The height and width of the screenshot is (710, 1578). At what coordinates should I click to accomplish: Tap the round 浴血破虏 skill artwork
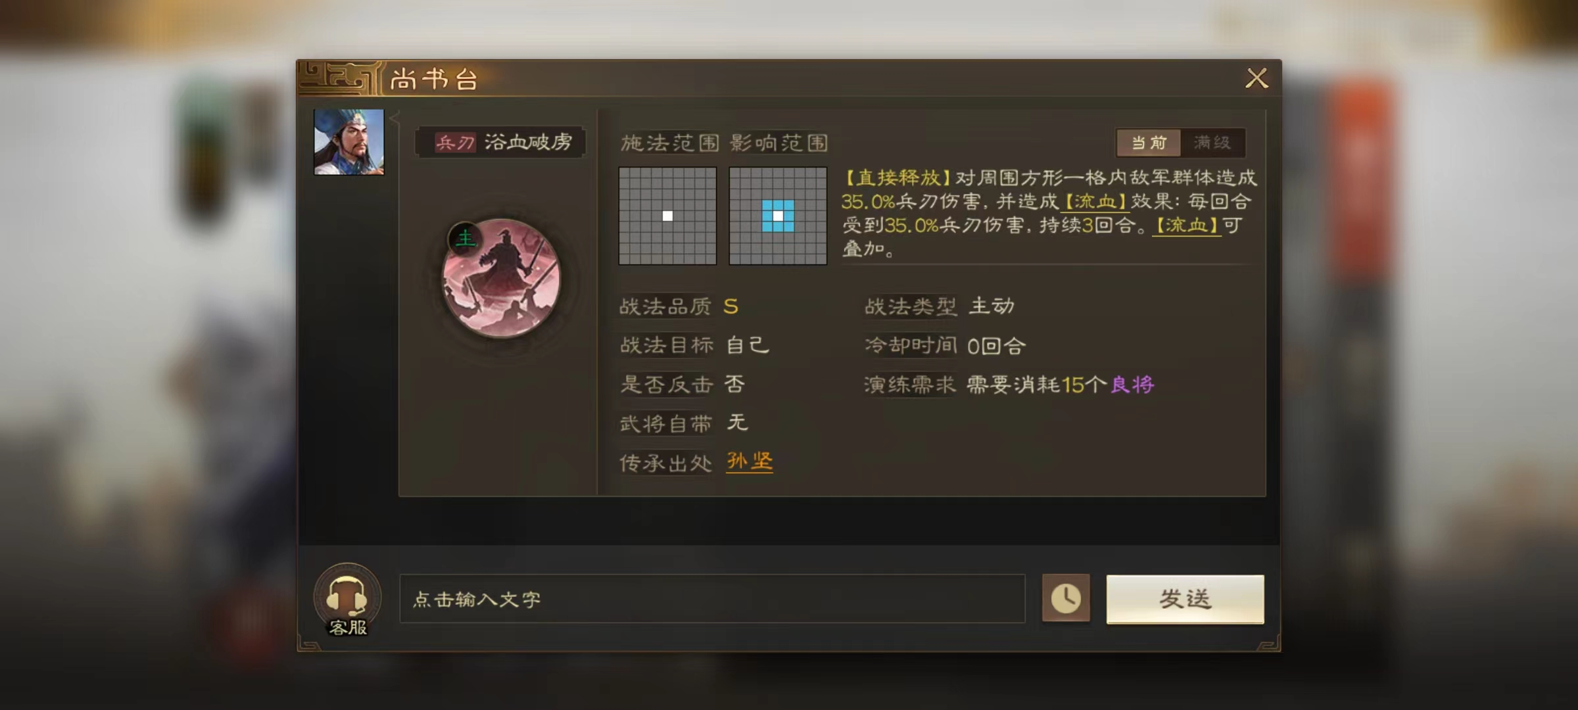[502, 278]
